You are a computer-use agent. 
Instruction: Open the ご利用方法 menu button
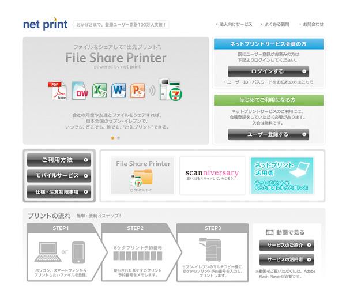[59, 160]
